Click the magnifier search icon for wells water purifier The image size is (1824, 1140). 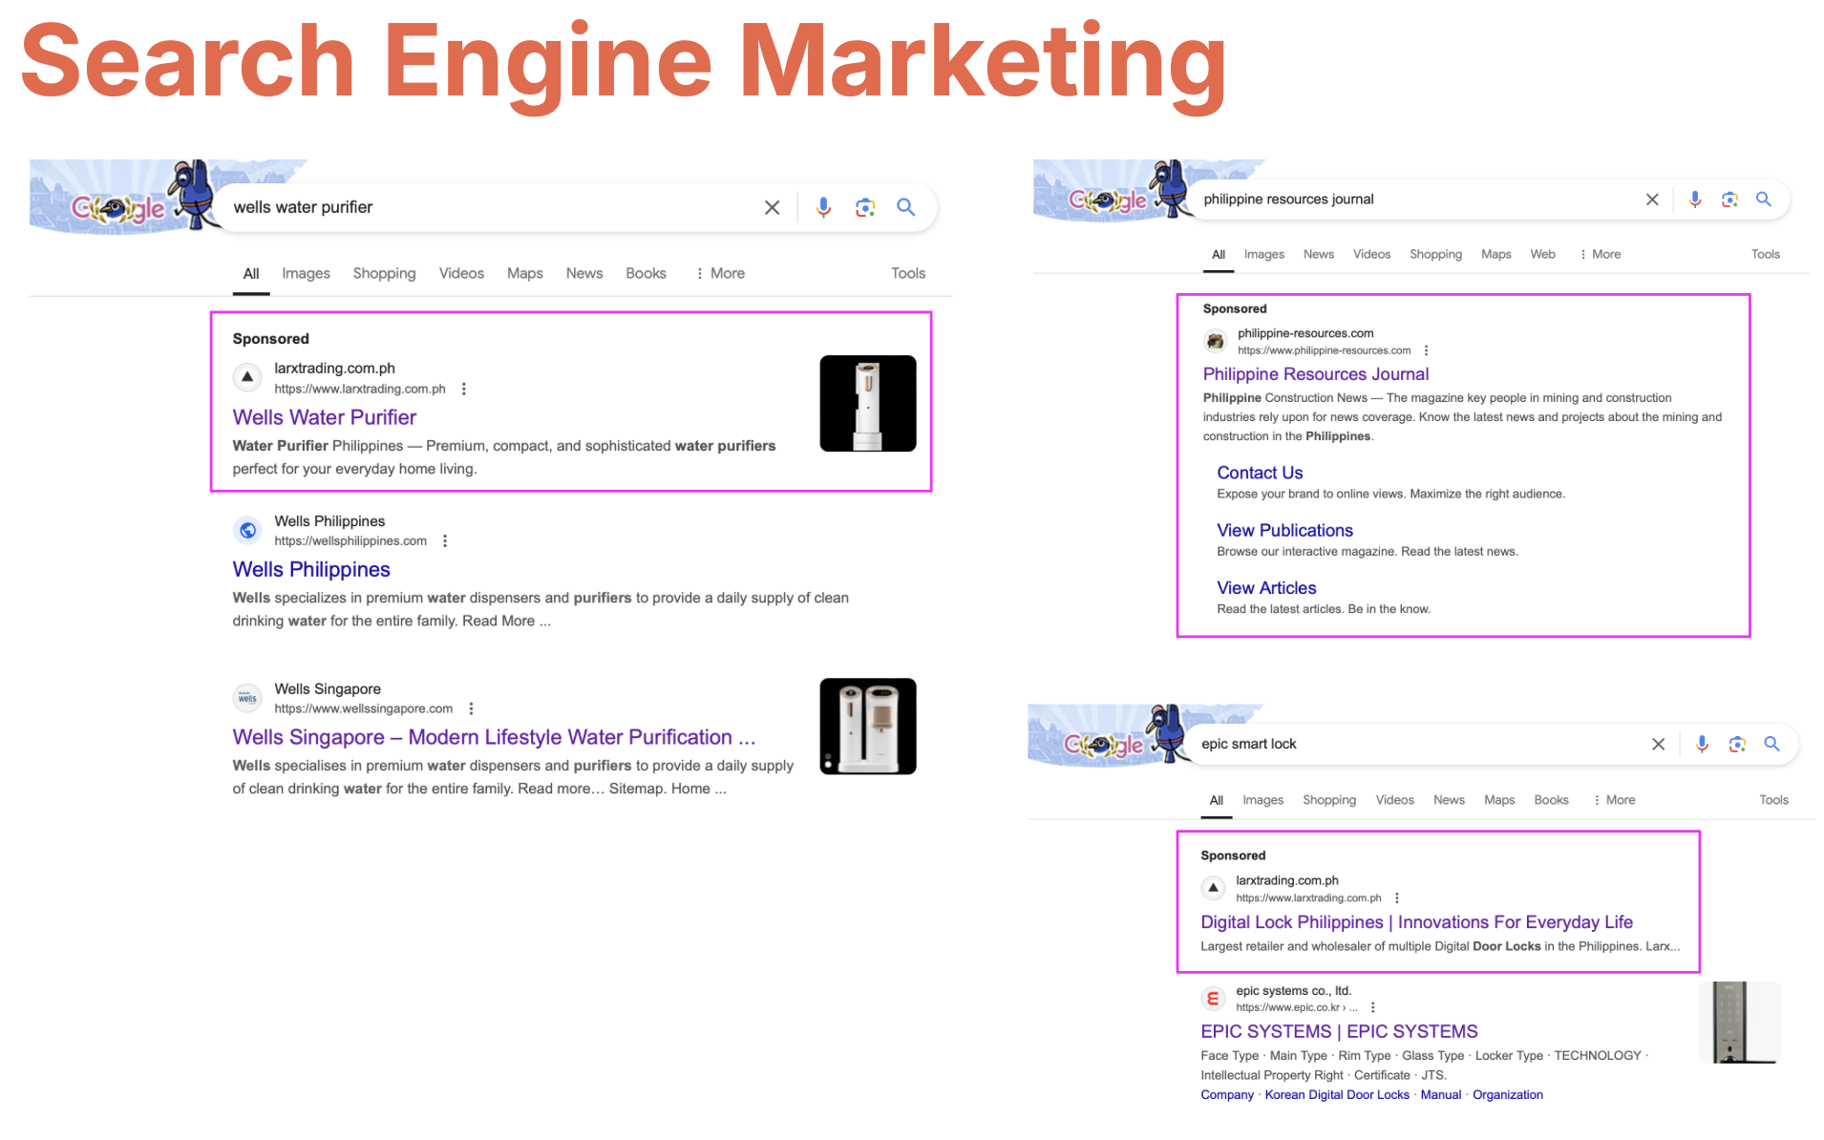point(905,207)
